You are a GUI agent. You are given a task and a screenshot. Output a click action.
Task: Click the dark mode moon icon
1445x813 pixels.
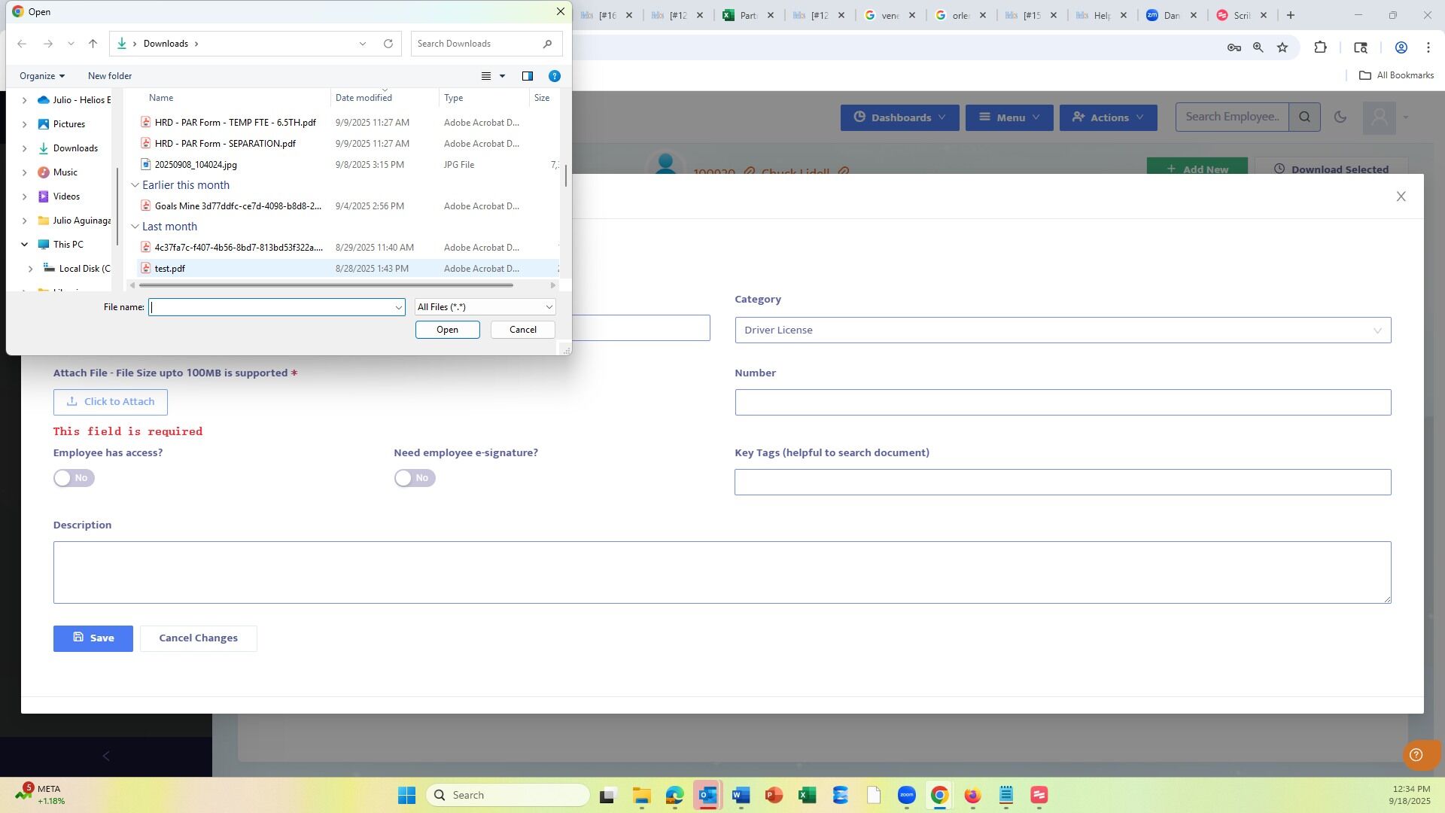[1340, 117]
